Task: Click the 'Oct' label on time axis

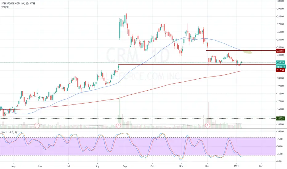Action: pyautogui.click(x=152, y=166)
